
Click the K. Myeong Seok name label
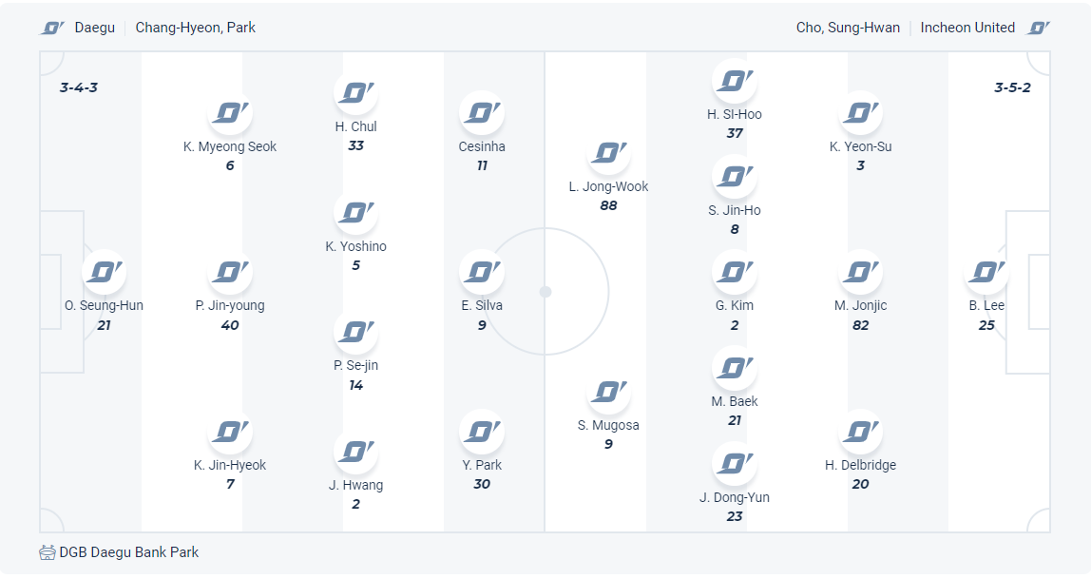click(230, 146)
